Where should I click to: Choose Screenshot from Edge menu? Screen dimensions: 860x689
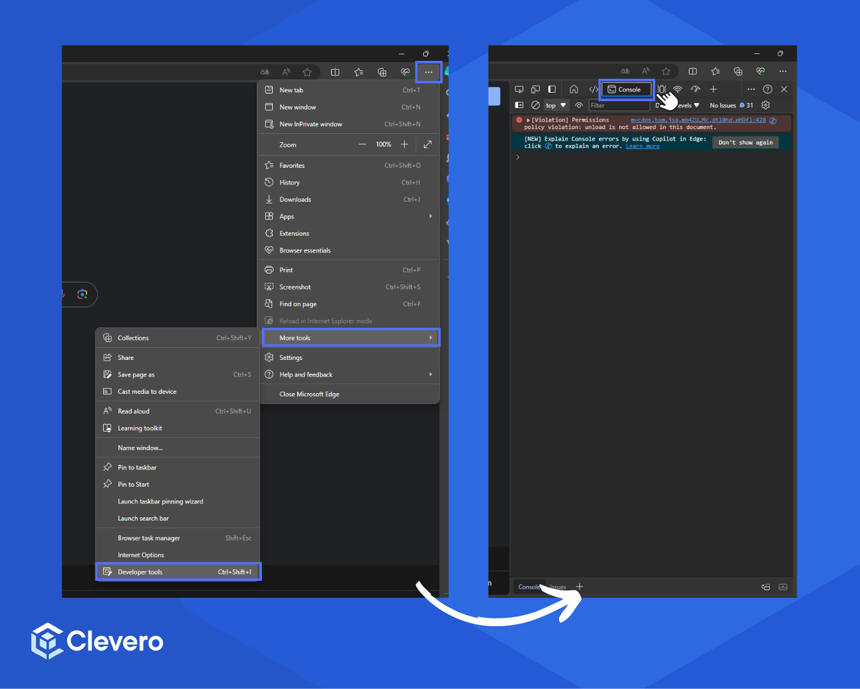coord(348,287)
